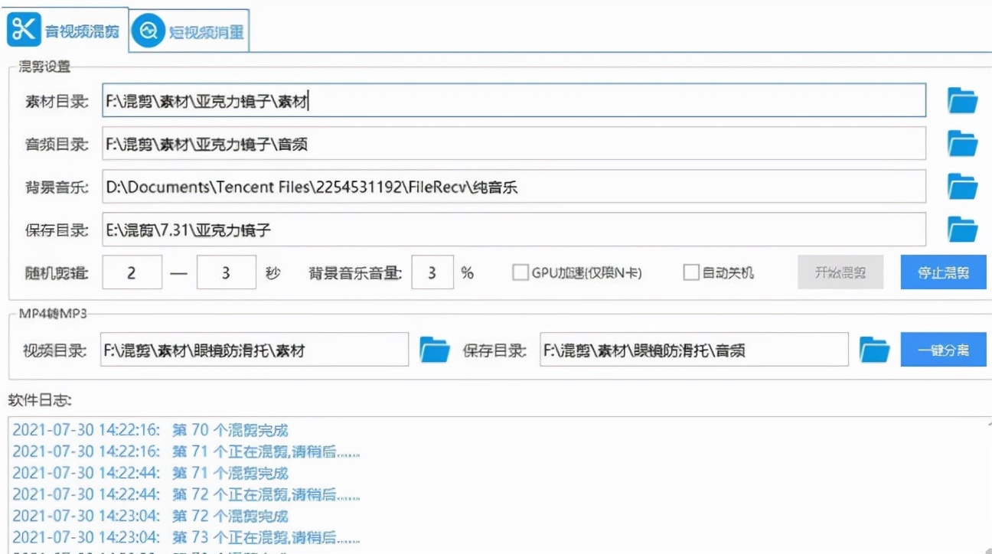This screenshot has height=554, width=992.
Task: Open folder picker for MP4转MP3 保存目录
Action: (875, 349)
